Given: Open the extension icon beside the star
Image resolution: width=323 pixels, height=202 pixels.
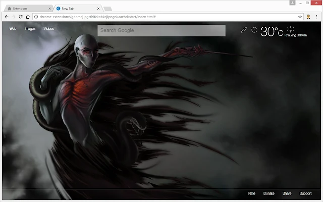Looking at the screenshot, I should pos(308,17).
